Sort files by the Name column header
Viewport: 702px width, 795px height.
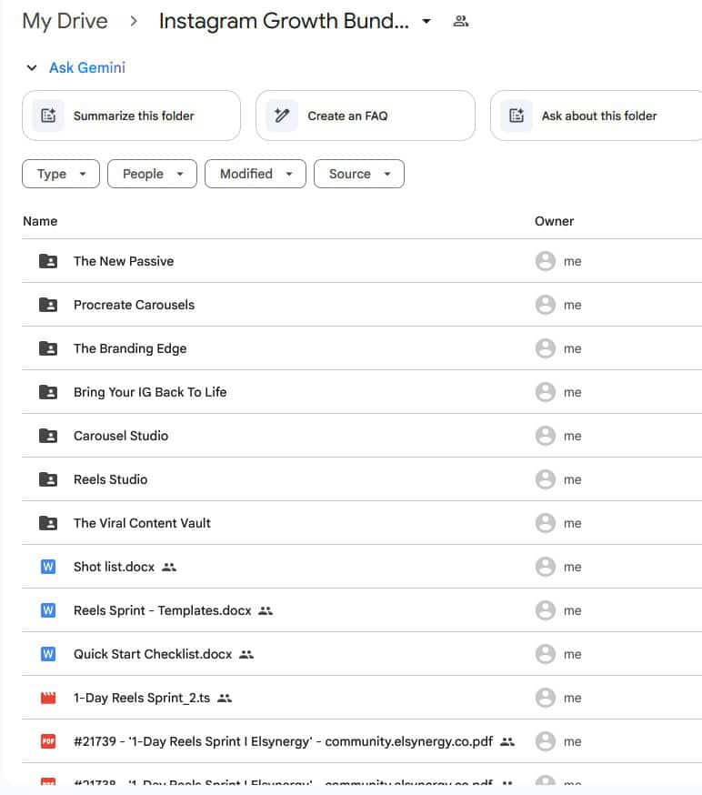pos(40,221)
